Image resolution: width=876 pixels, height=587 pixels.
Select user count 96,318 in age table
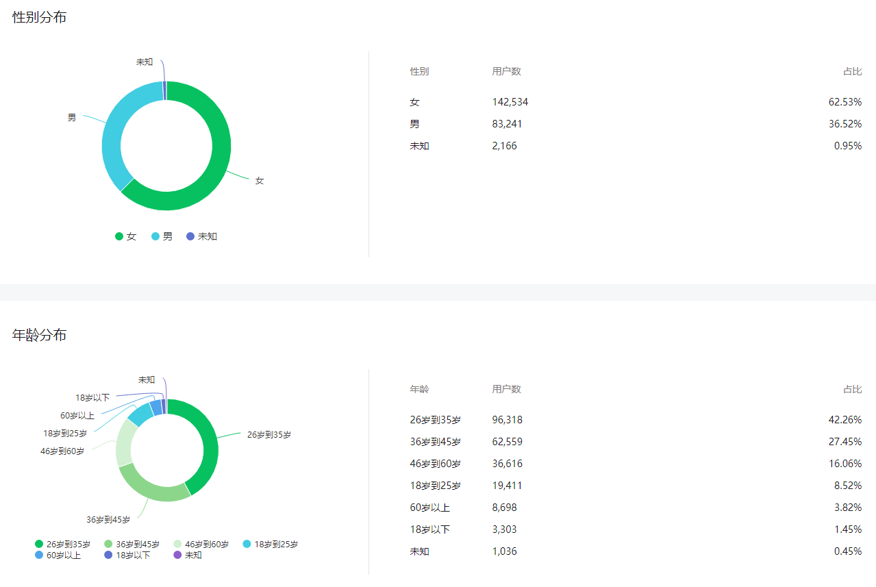[x=508, y=420]
